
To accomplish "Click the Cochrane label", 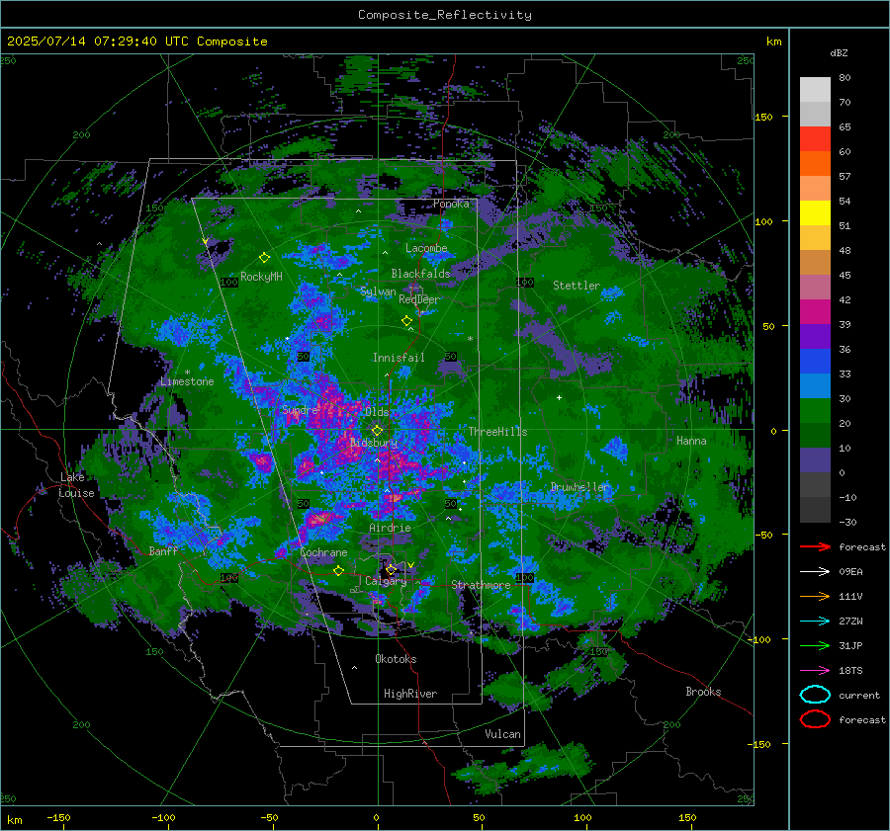I will pos(323,552).
